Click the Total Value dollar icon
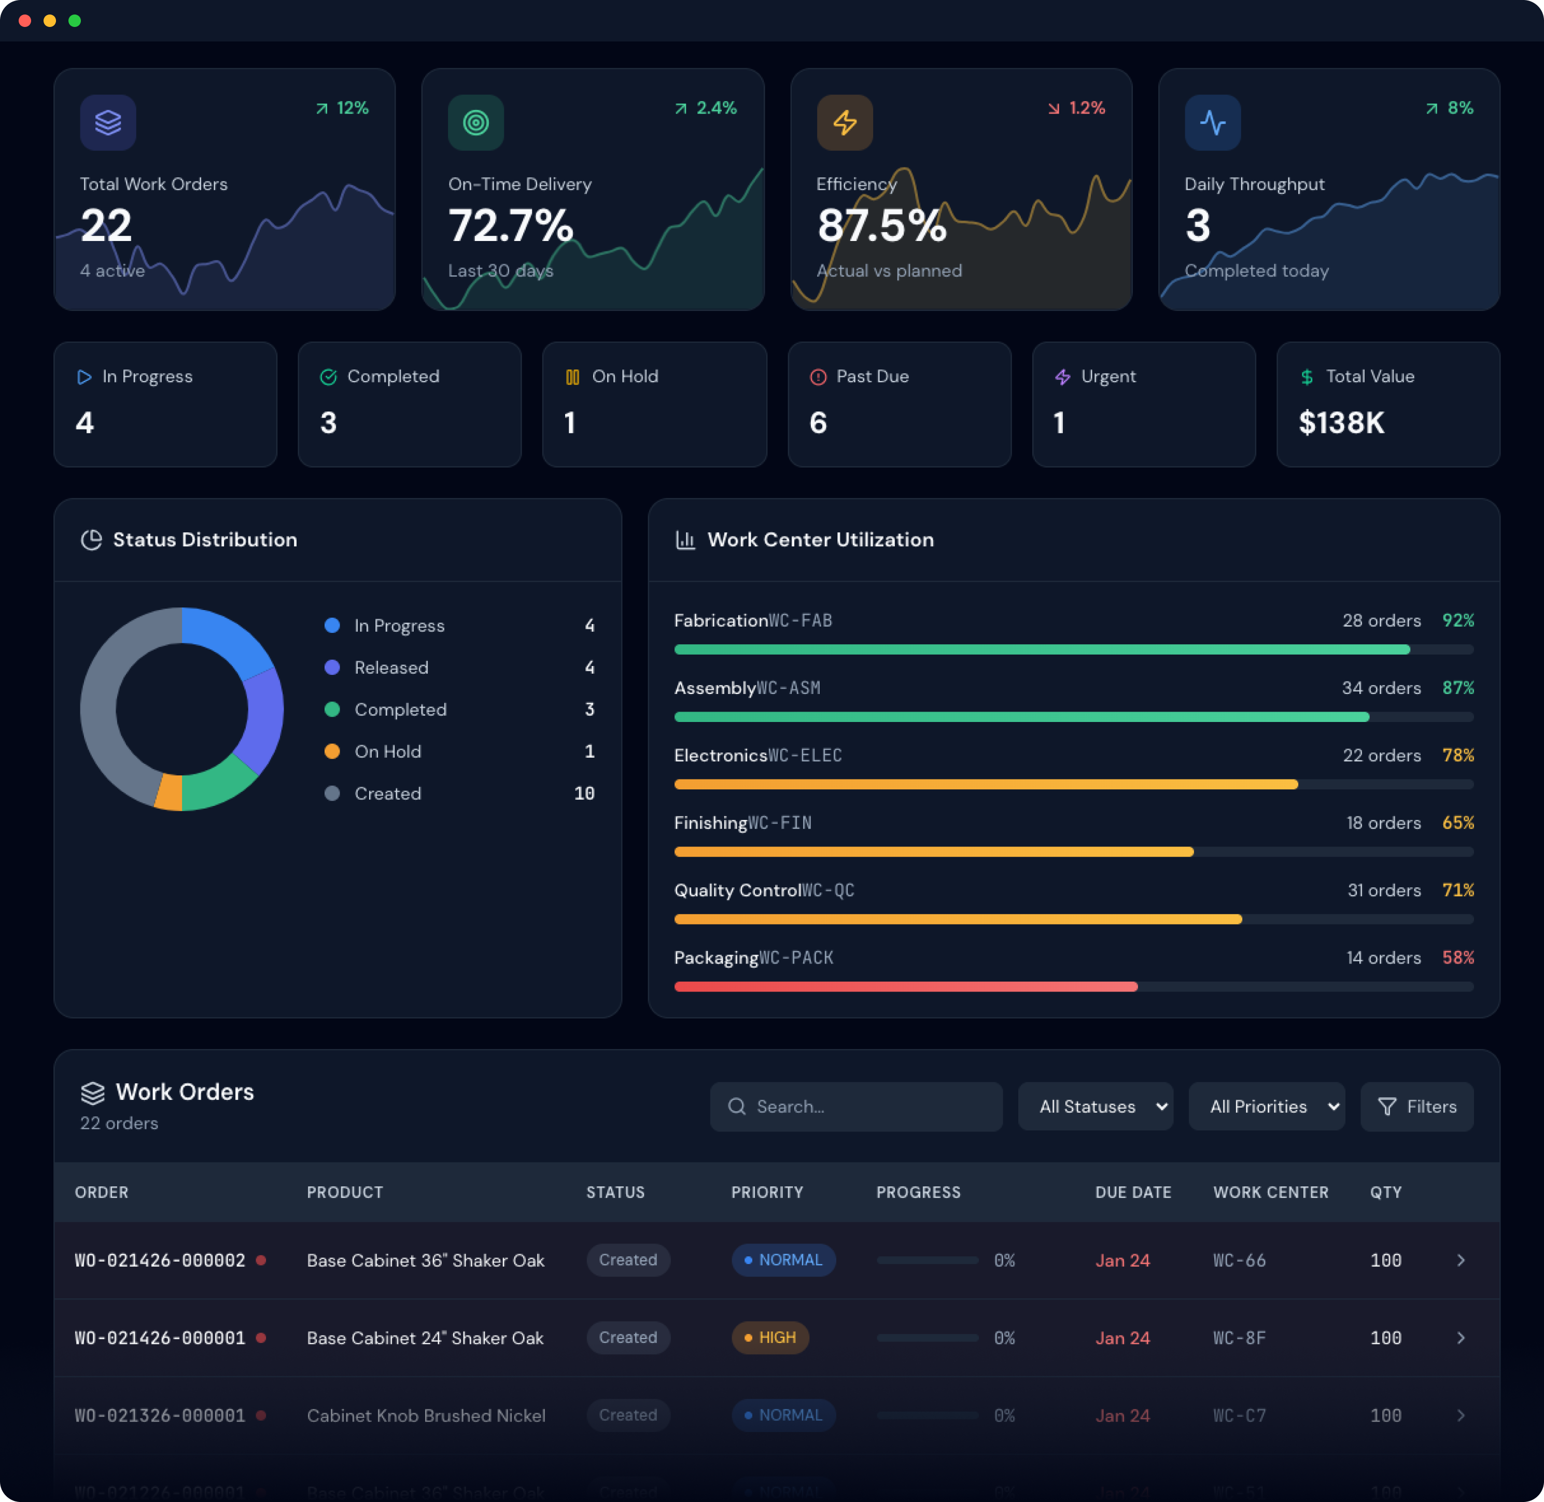This screenshot has width=1544, height=1502. [x=1307, y=377]
